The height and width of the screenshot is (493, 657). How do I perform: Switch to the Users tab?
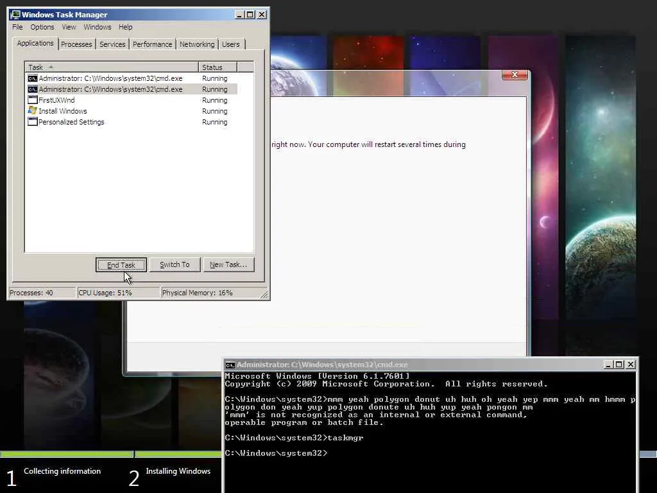click(x=231, y=44)
